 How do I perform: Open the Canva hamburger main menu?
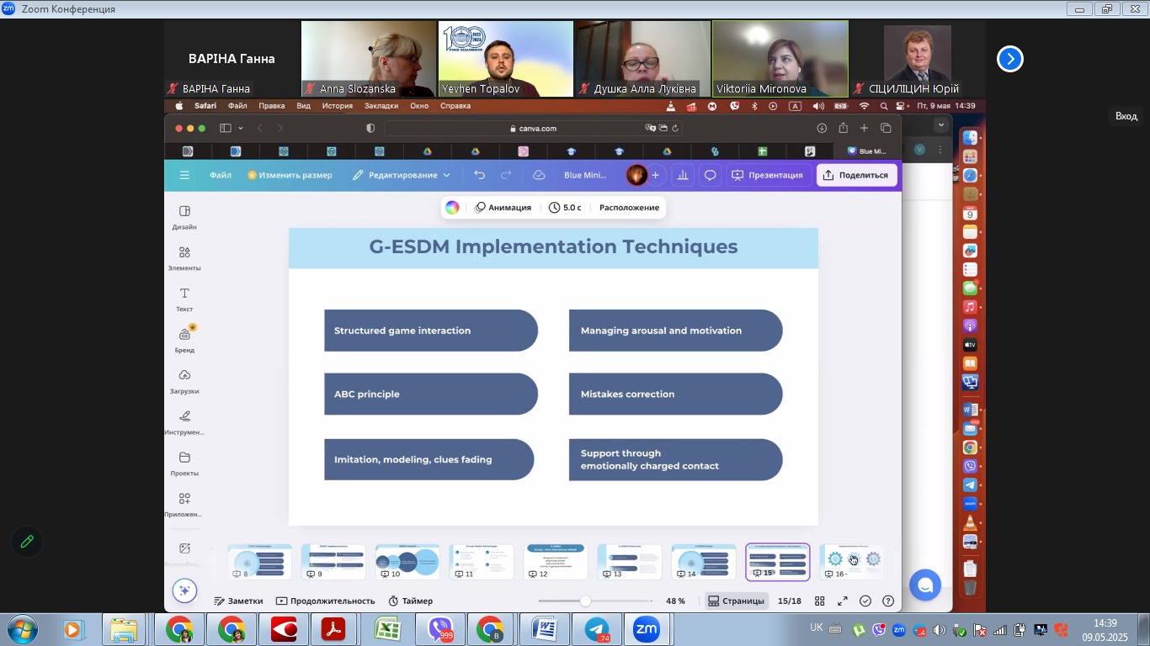point(184,175)
